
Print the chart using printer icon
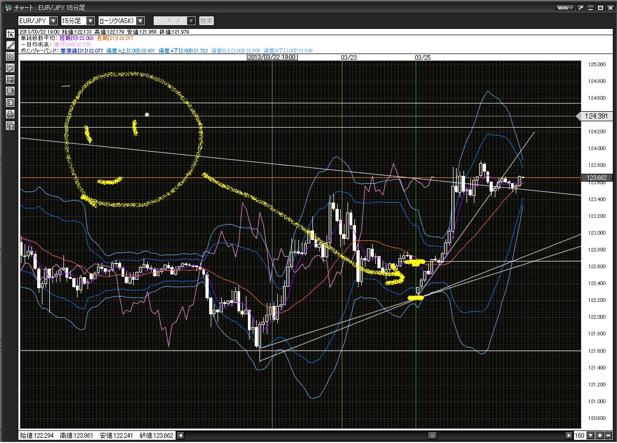coord(10,114)
